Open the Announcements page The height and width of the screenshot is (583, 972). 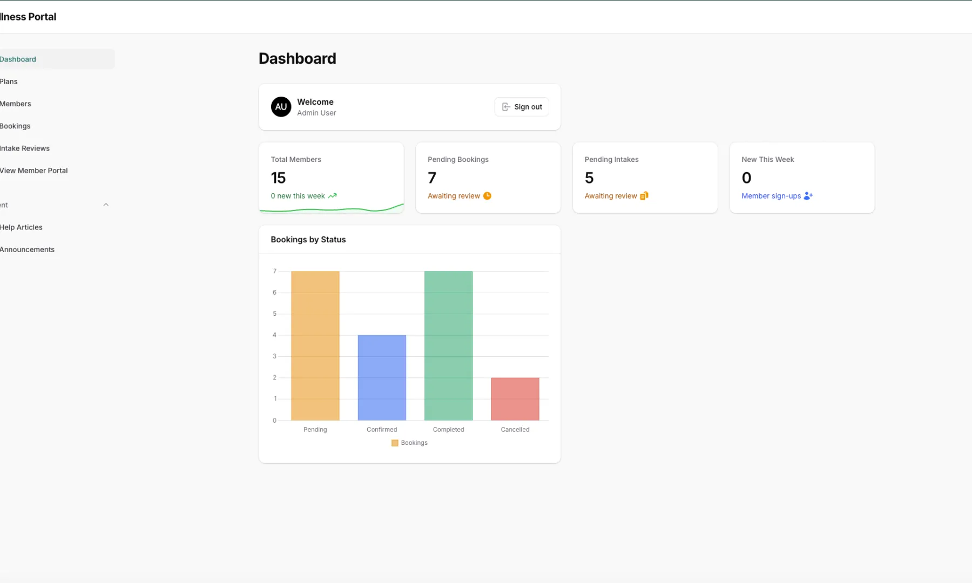(x=27, y=249)
